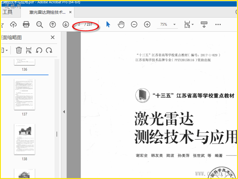The image size is (238, 179).
Task: Rotate pages counterclockwise
Action: (x=39, y=50)
